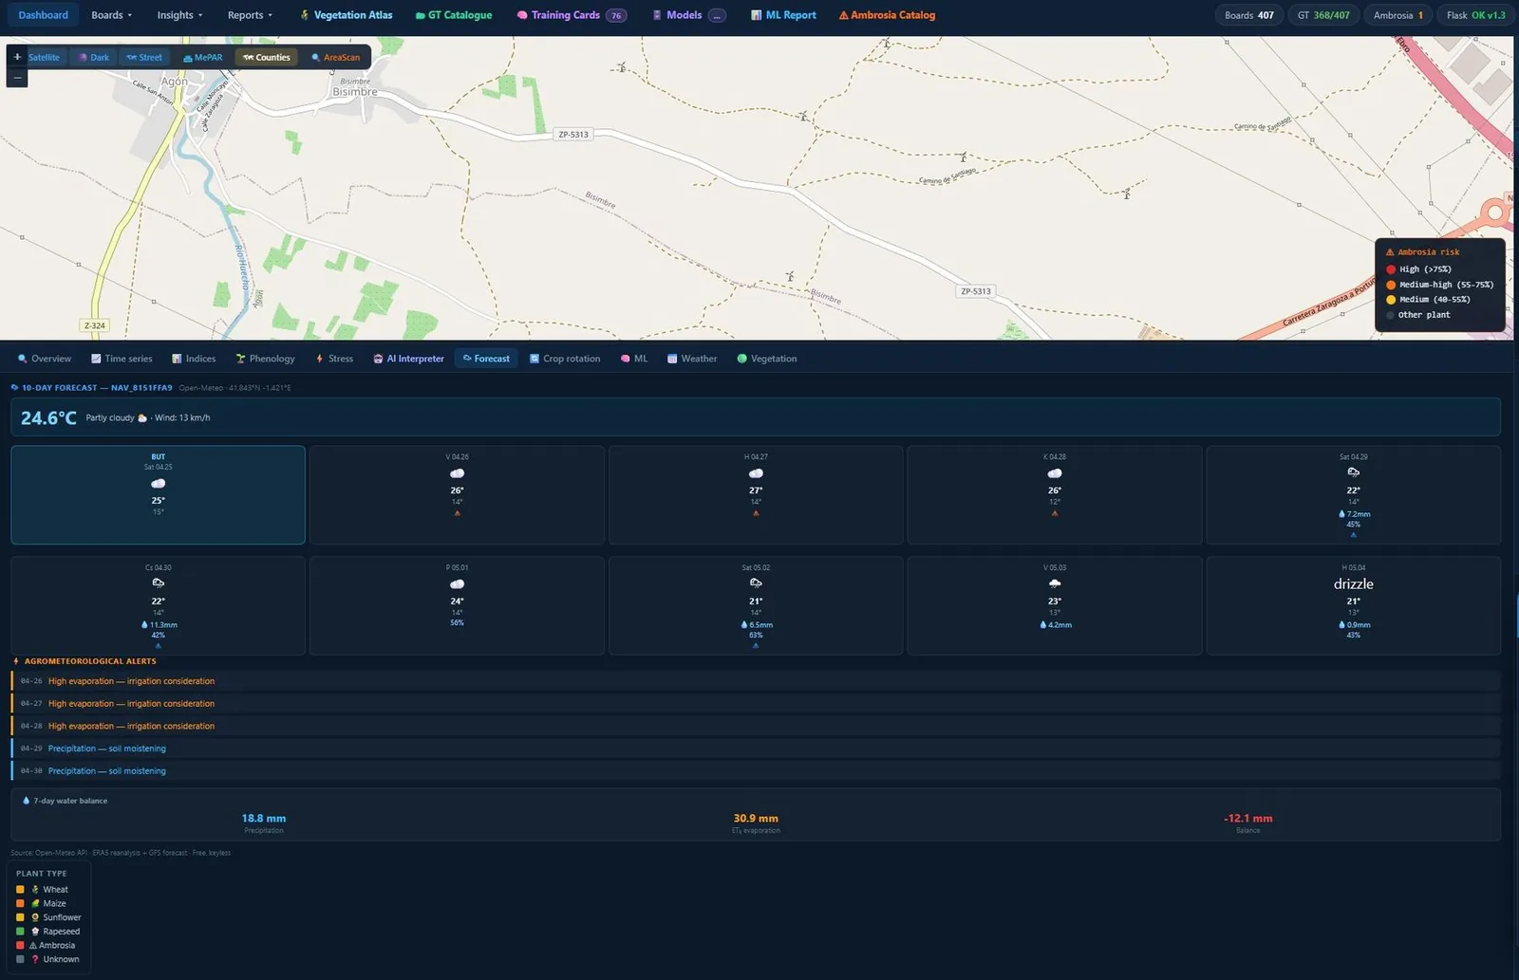The width and height of the screenshot is (1519, 980).
Task: Select the H 05.04 drizzle forecast card
Action: (x=1353, y=605)
